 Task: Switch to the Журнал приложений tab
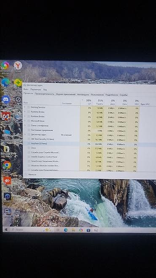click(66, 94)
